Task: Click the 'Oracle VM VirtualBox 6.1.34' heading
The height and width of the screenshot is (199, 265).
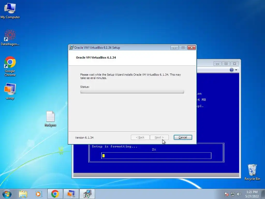Action: 96,58
